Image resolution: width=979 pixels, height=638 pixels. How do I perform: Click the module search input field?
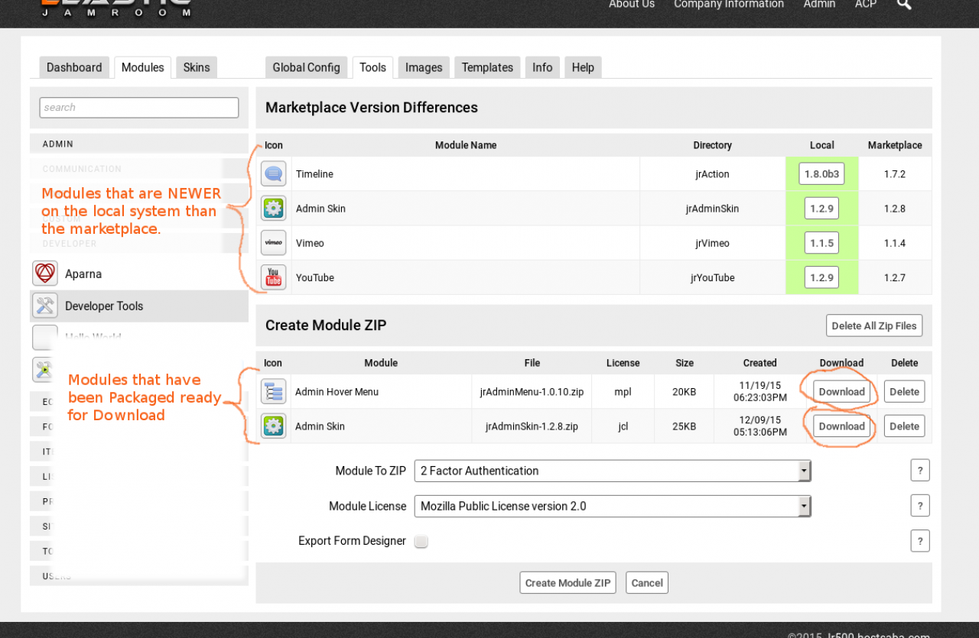pos(138,108)
